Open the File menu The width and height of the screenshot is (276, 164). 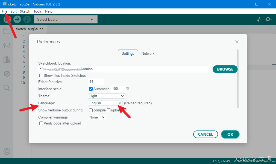[x=5, y=11]
